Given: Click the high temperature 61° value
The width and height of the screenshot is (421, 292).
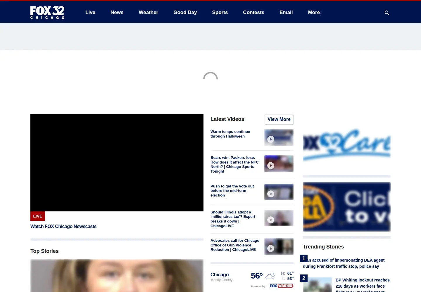Looking at the screenshot, I should coord(290,273).
